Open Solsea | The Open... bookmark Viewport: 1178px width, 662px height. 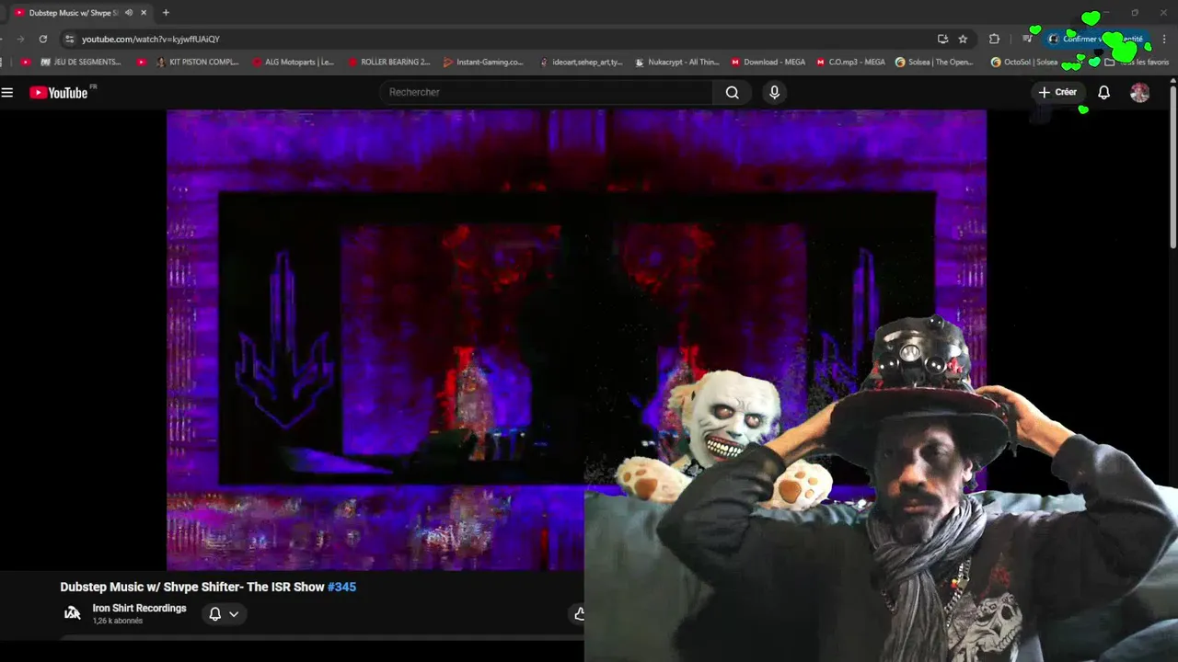(934, 63)
